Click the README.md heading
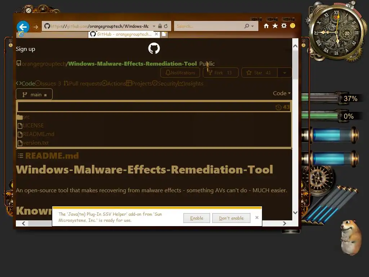The height and width of the screenshot is (277, 369). (x=52, y=156)
